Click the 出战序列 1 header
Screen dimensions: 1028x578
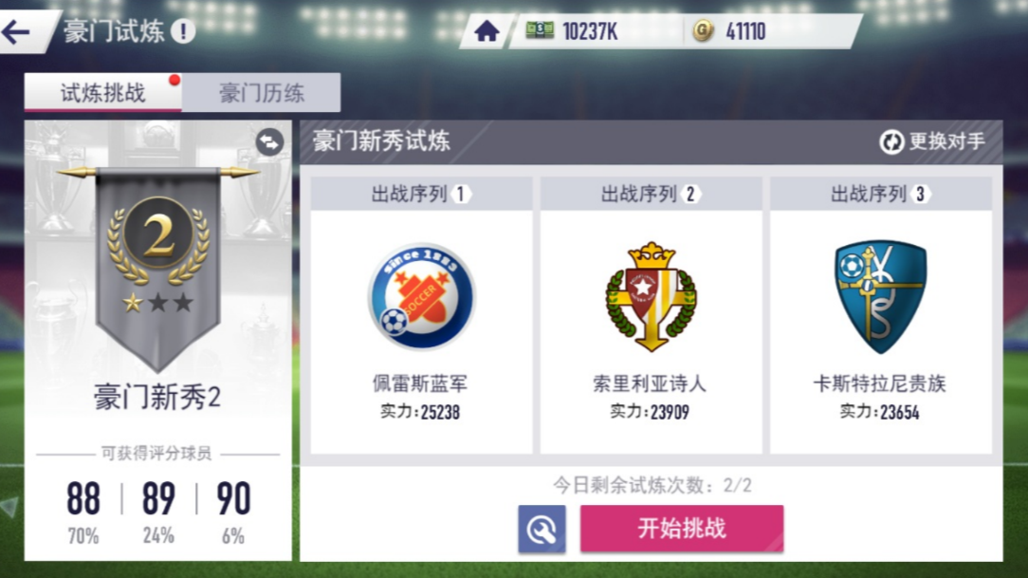tap(421, 194)
